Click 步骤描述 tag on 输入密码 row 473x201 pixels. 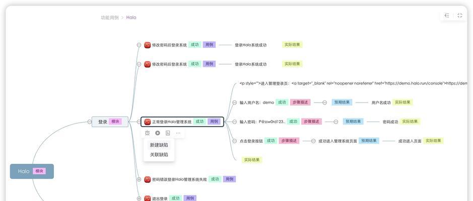click(x=311, y=122)
